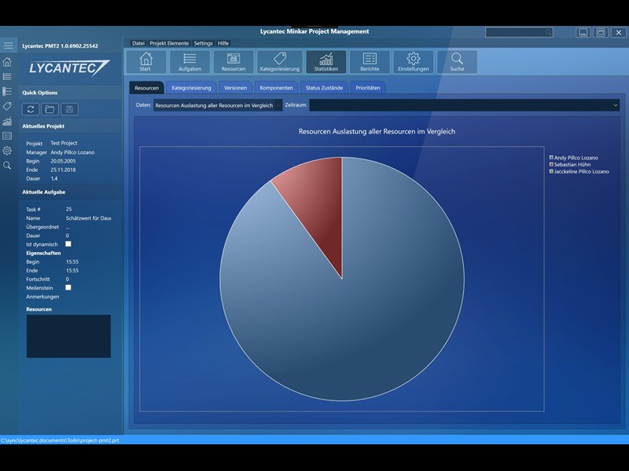Click the Lycantec logo
This screenshot has width=629, height=471.
point(69,68)
